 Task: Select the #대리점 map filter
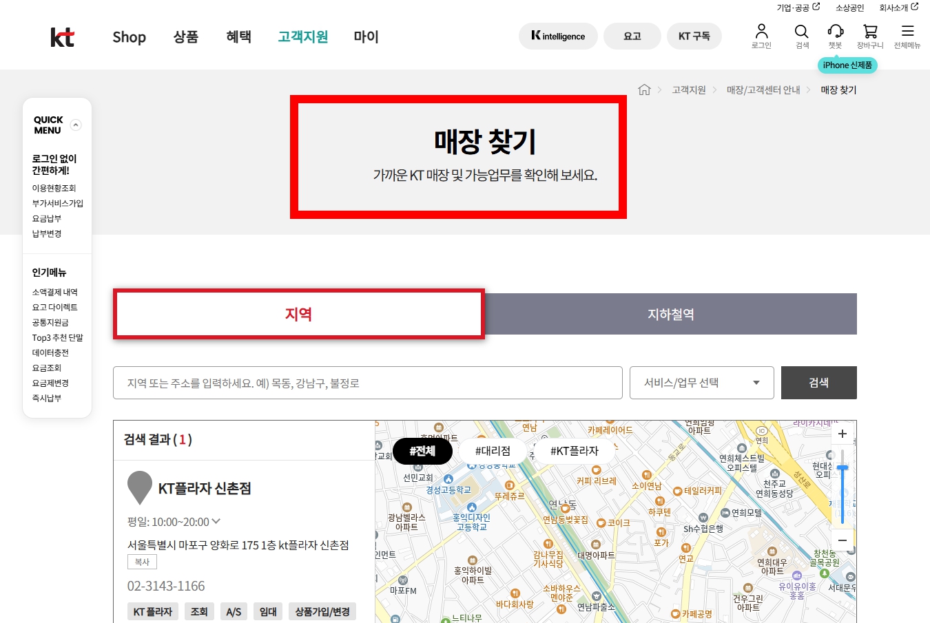(493, 451)
